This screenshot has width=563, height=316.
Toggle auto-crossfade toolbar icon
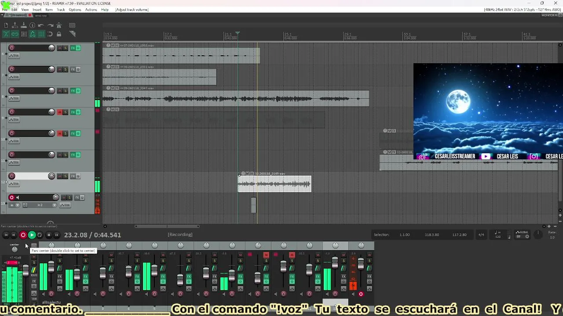click(x=6, y=34)
